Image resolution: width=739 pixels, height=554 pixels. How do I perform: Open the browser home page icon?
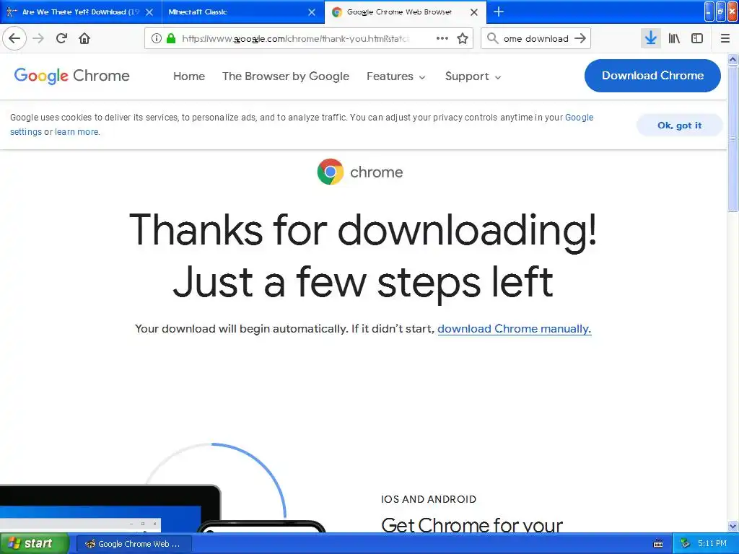(84, 38)
